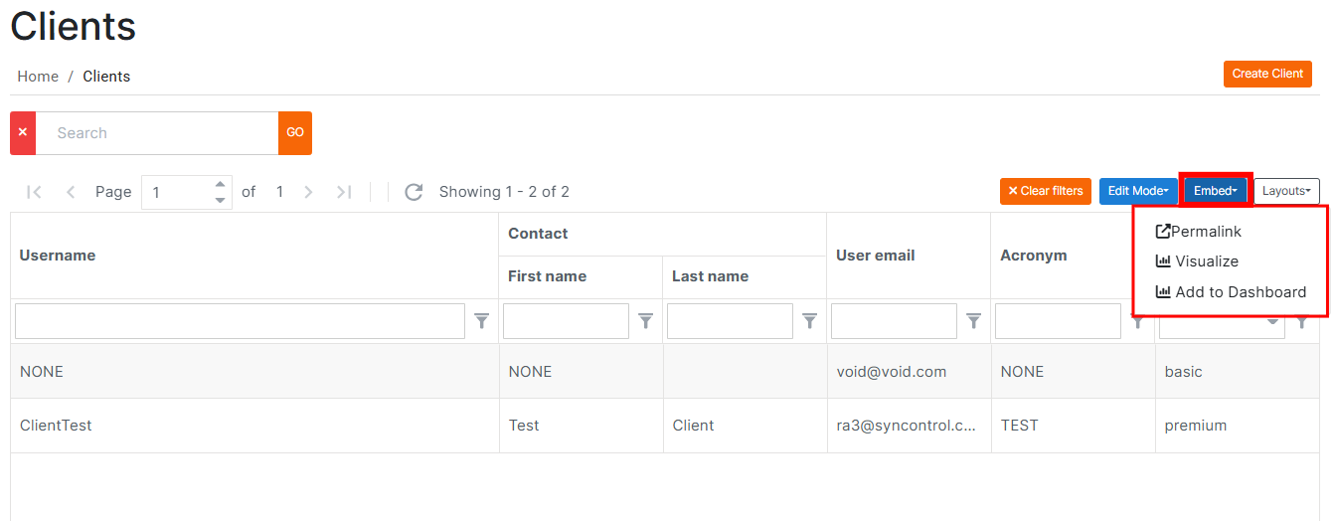This screenshot has height=521, width=1335.
Task: Choose Visualize in the Embed menu
Action: 1197,261
